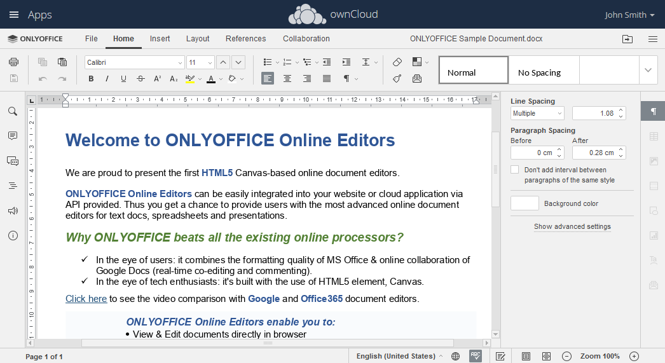Viewport: 665px width, 363px height.
Task: Click the Background color swatch
Action: pos(524,203)
